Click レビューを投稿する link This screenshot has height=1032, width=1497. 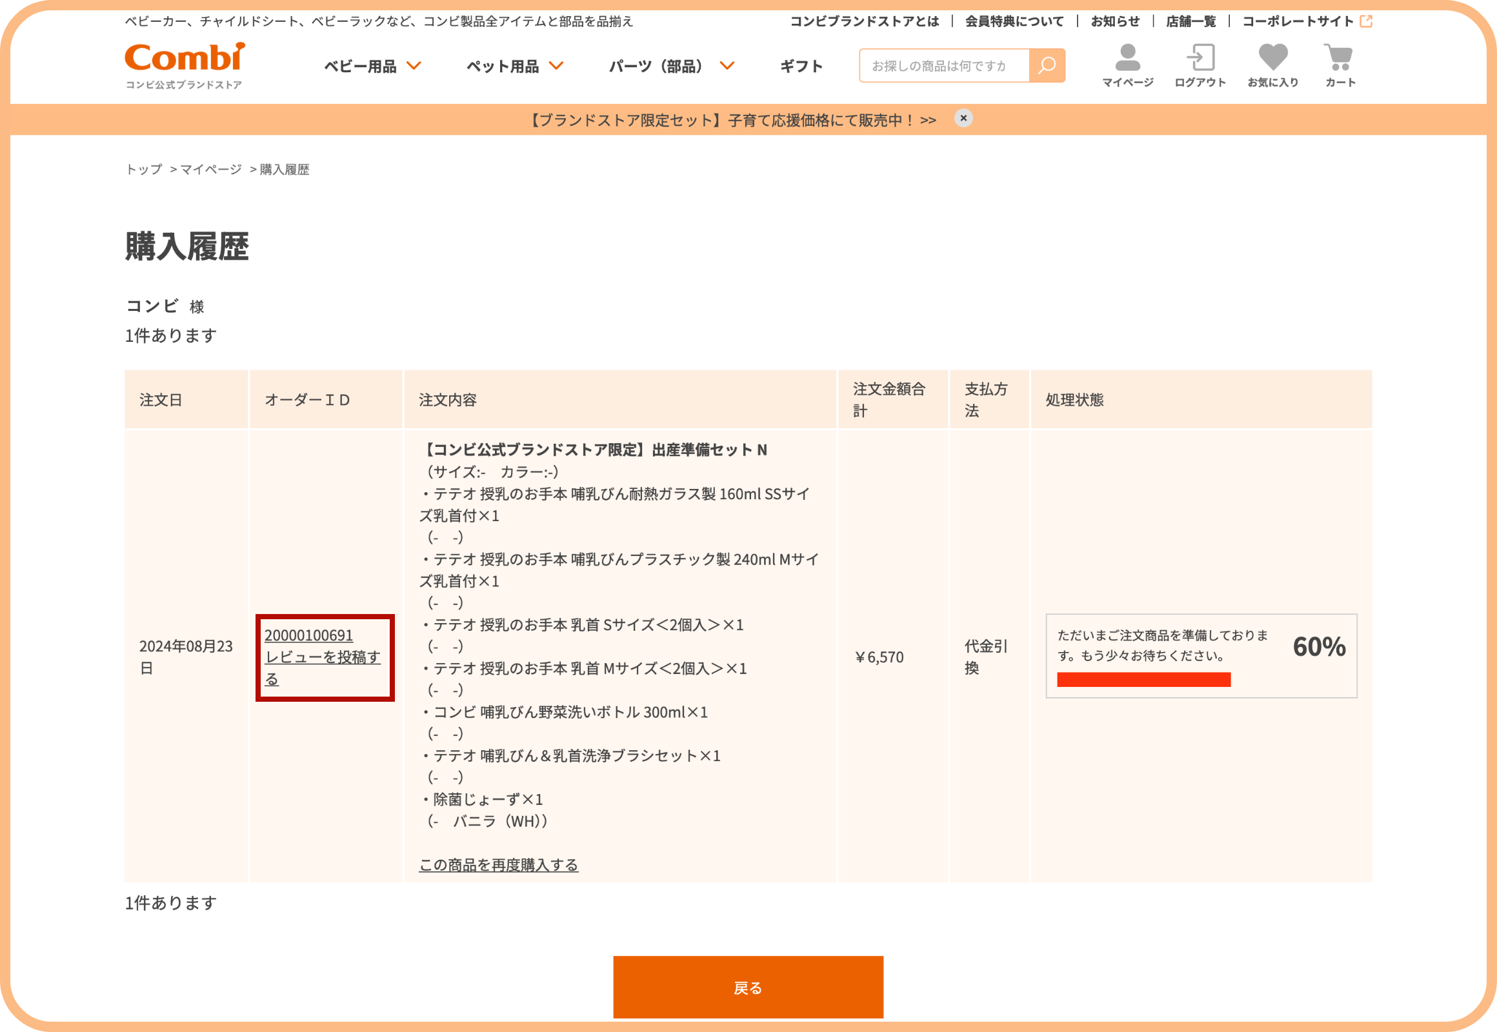(x=322, y=668)
